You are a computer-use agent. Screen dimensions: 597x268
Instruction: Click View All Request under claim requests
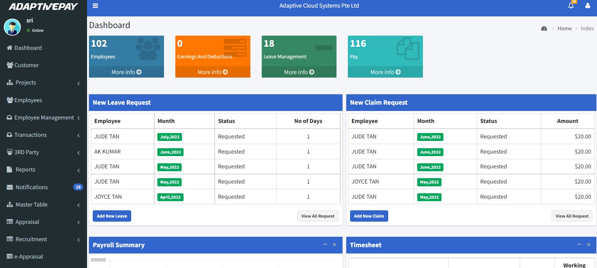[572, 216]
